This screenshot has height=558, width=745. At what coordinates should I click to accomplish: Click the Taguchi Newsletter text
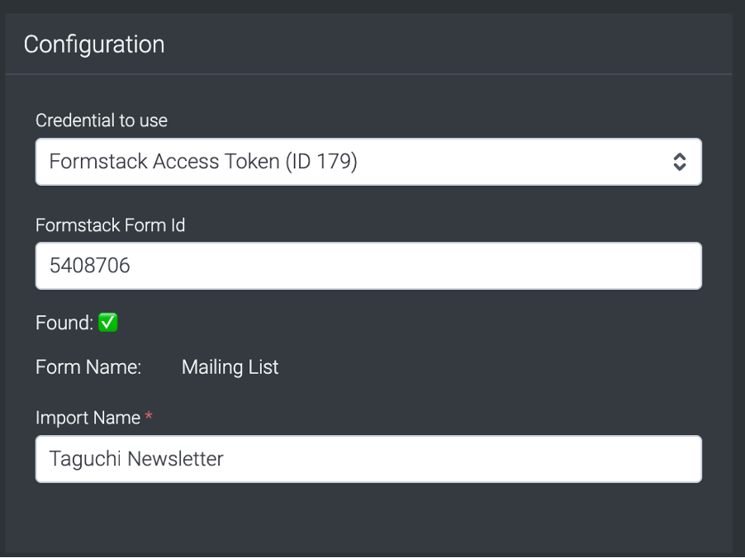click(136, 459)
